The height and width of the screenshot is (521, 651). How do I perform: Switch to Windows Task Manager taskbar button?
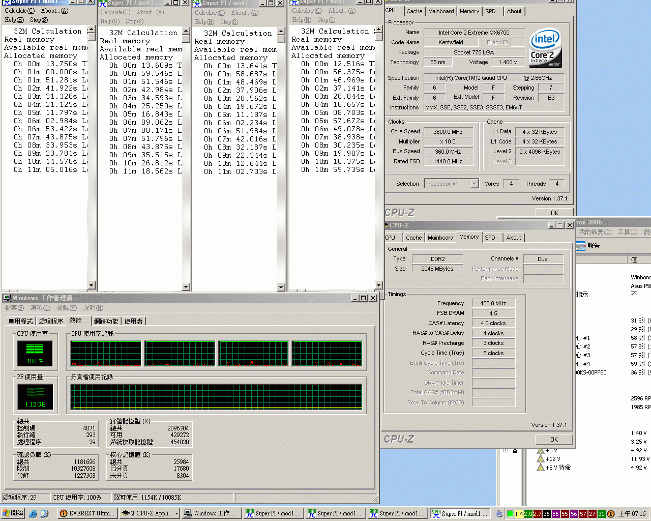(212, 513)
